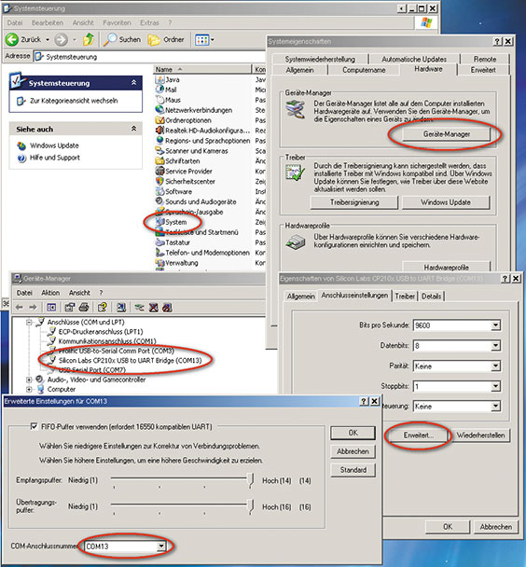Open Tastatur control panel item
526x567 pixels.
tap(173, 242)
